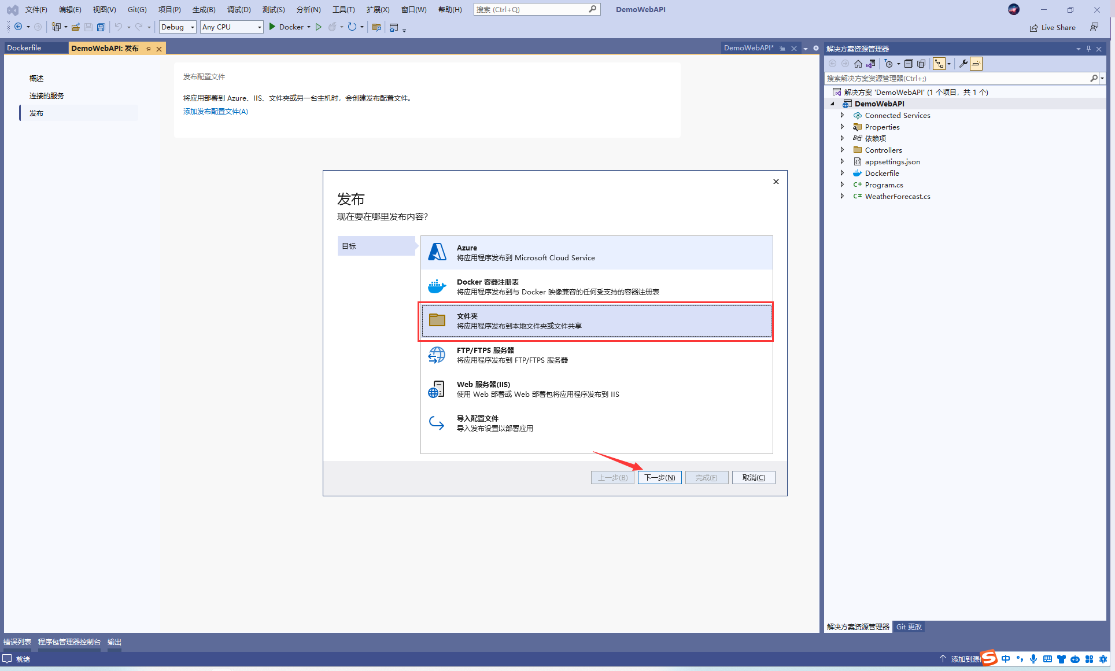Click the Save All toolbar icon
The height and width of the screenshot is (671, 1115).
click(101, 27)
